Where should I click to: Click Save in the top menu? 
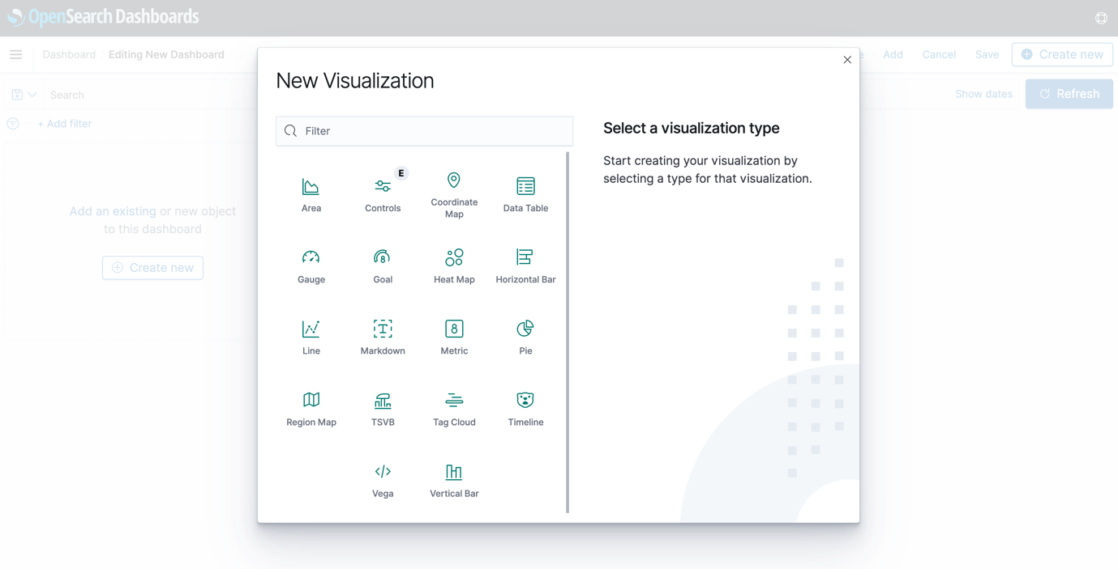point(987,54)
